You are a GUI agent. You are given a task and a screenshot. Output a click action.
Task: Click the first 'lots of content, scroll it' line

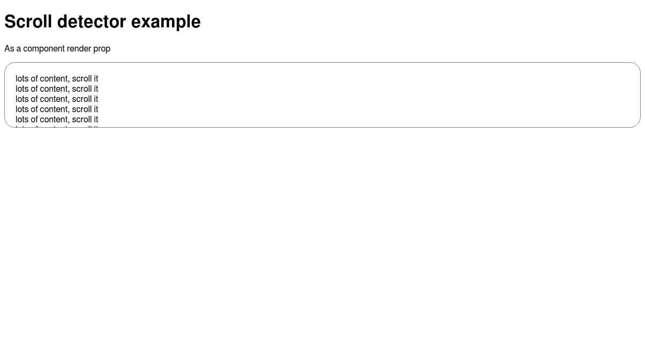point(57,79)
